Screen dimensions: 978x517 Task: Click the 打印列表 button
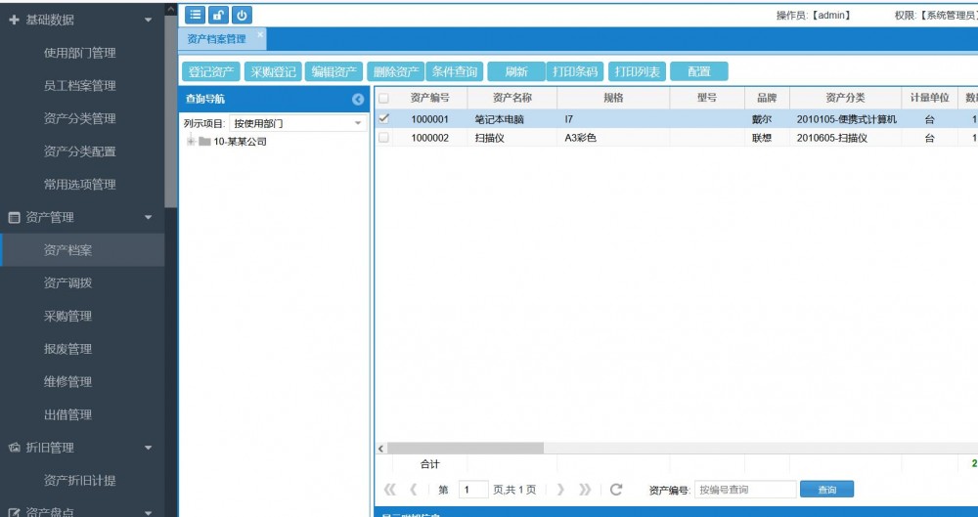pyautogui.click(x=637, y=71)
